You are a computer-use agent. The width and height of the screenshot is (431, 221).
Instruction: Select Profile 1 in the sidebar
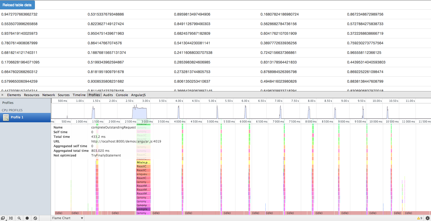coord(25,117)
